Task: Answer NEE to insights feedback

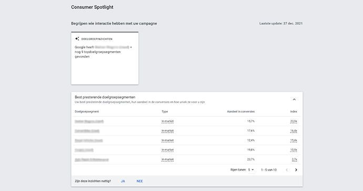Action: (x=139, y=181)
